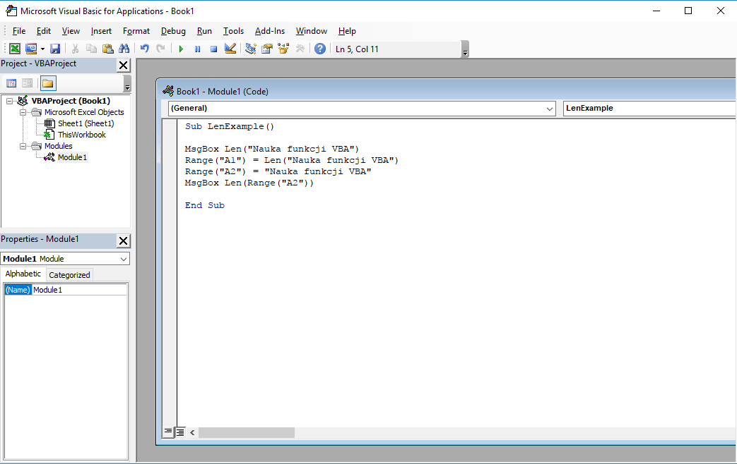The image size is (737, 464).
Task: Click the View Microsoft Excel icon
Action: tap(14, 48)
